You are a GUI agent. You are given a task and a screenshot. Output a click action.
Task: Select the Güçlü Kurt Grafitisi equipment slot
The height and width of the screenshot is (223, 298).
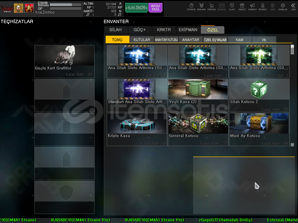point(64,62)
